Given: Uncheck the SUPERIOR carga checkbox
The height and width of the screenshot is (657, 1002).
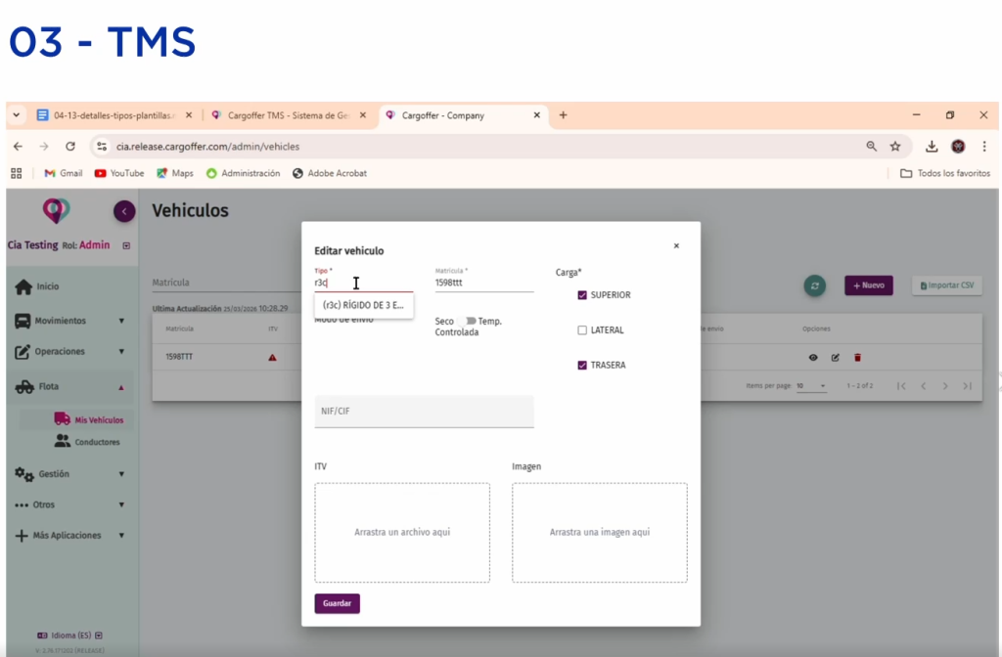Looking at the screenshot, I should click(x=582, y=295).
